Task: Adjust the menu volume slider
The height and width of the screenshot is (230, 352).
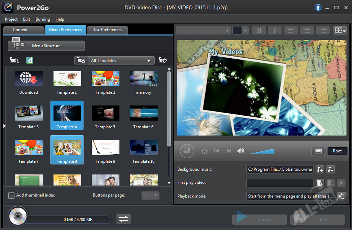Action: [262, 151]
